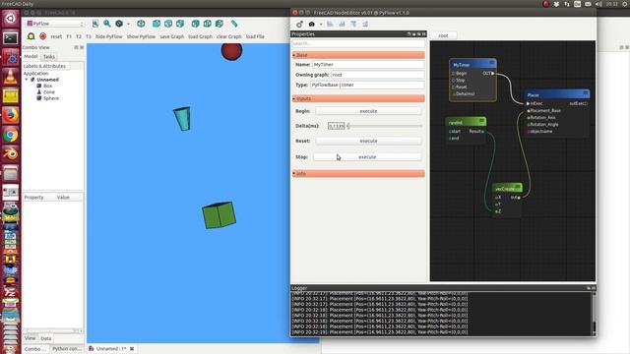
Task: Click the red circular record icon
Action: point(43,36)
